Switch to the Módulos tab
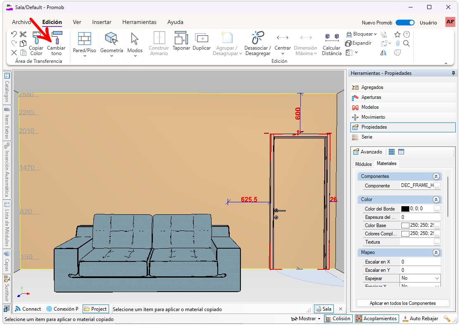Screen dimensions: 459x326 click(x=363, y=164)
